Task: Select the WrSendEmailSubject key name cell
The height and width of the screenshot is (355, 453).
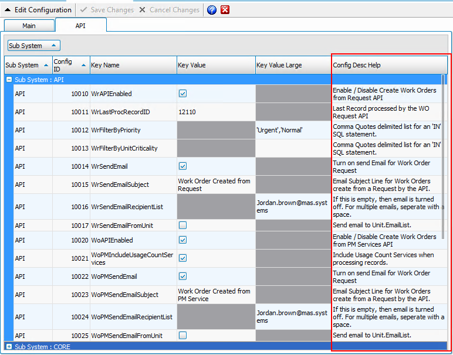Action: click(133, 185)
